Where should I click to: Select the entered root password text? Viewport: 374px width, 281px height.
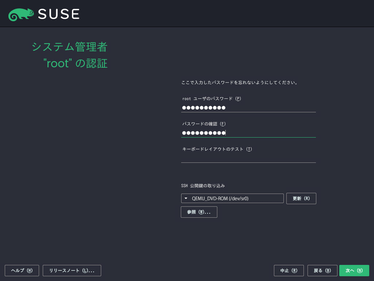(x=203, y=108)
